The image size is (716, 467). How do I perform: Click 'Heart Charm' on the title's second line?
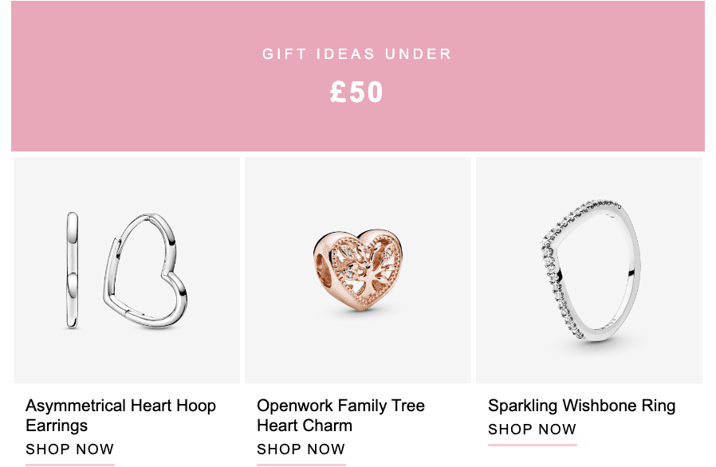point(305,426)
